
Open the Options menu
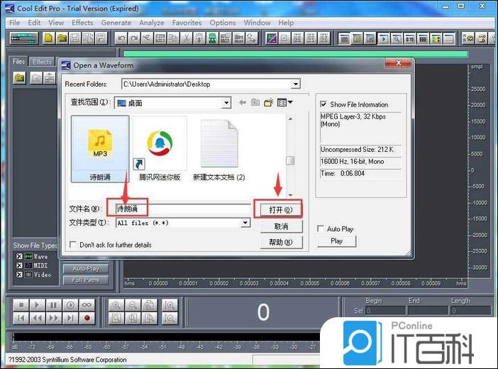click(x=223, y=23)
